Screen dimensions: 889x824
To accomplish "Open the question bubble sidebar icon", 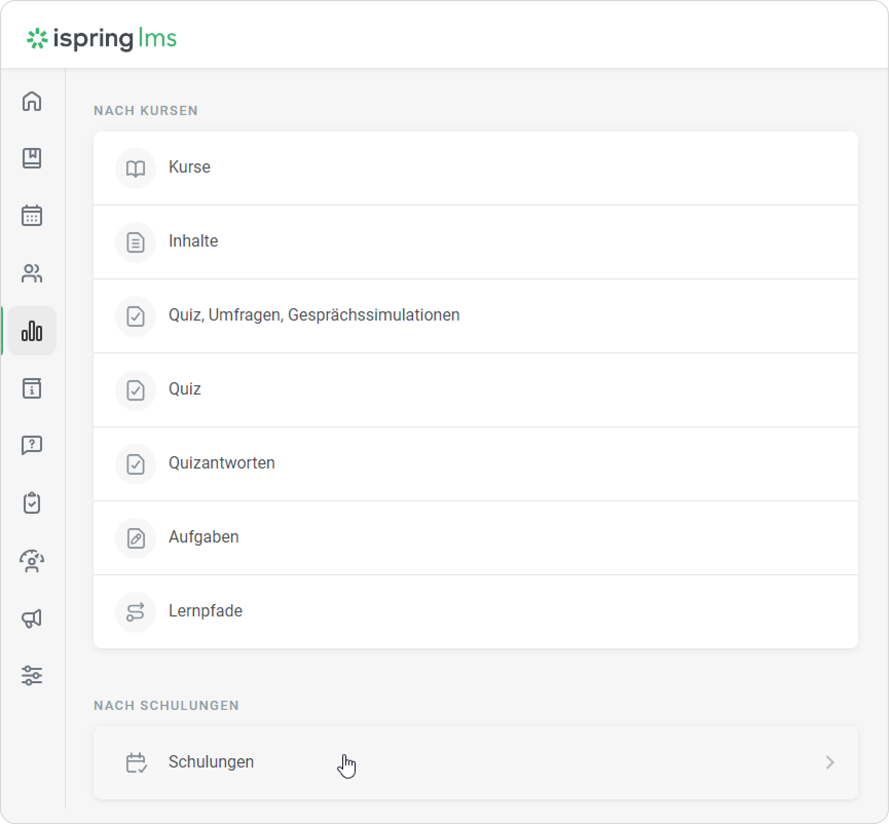I will [32, 445].
